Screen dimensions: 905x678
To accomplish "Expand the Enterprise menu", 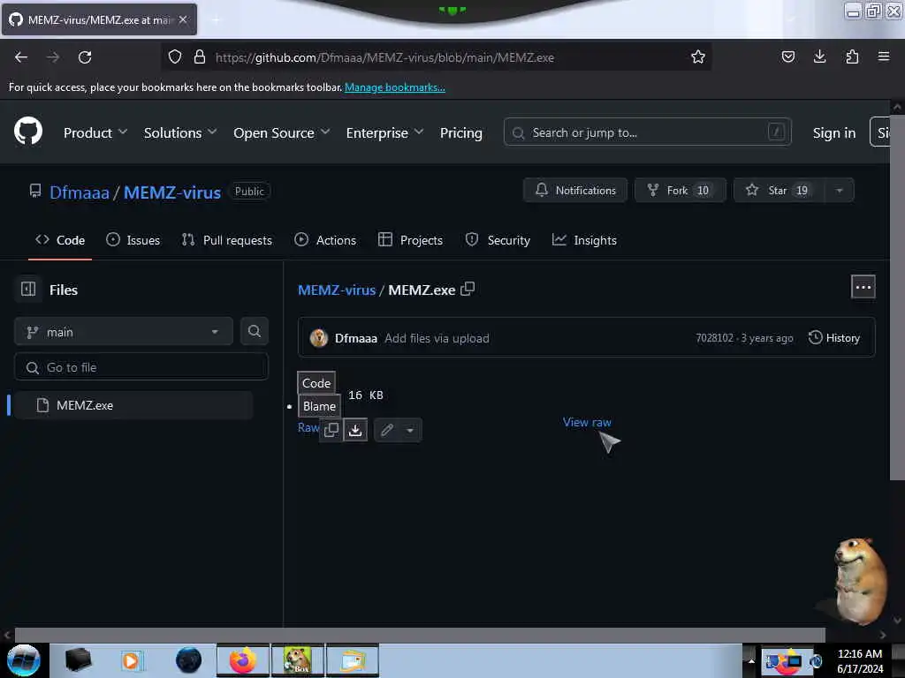I will [x=384, y=132].
